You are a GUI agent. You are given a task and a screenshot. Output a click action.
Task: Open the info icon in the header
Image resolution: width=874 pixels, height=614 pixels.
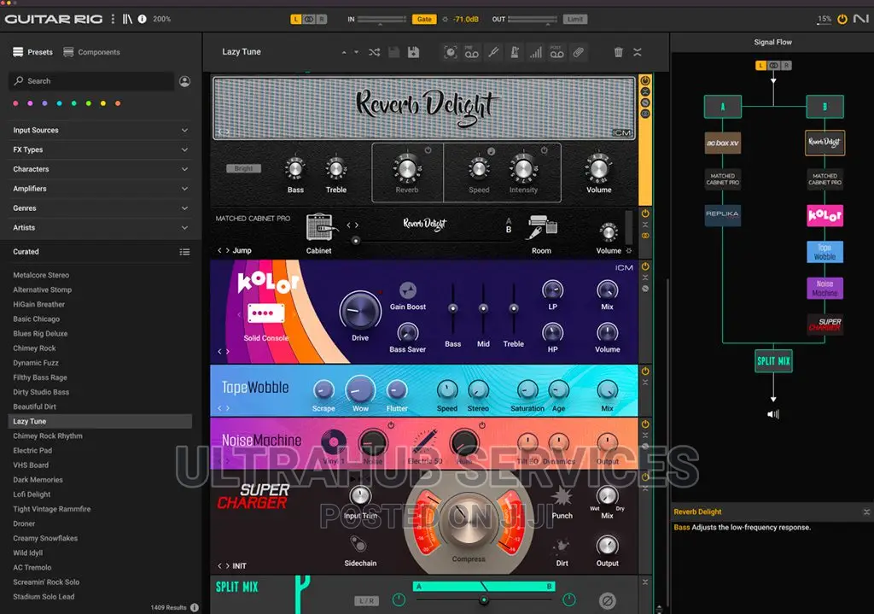pyautogui.click(x=143, y=19)
